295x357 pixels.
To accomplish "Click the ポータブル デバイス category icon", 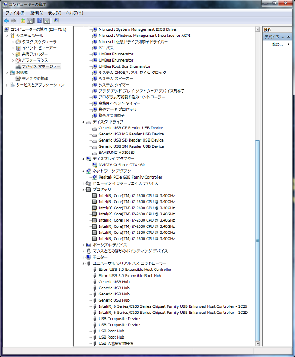I will [89, 245].
